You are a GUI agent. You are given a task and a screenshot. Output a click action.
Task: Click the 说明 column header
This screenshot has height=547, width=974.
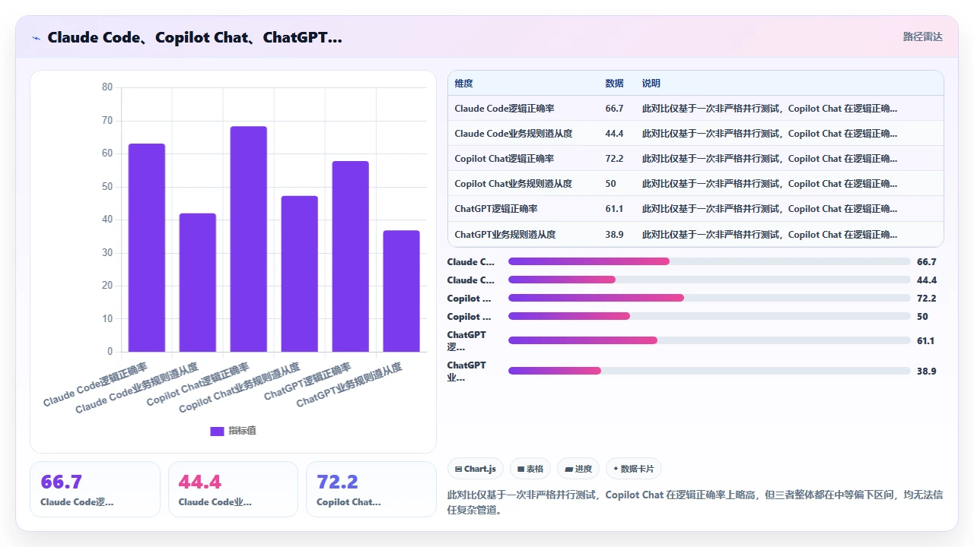(651, 84)
